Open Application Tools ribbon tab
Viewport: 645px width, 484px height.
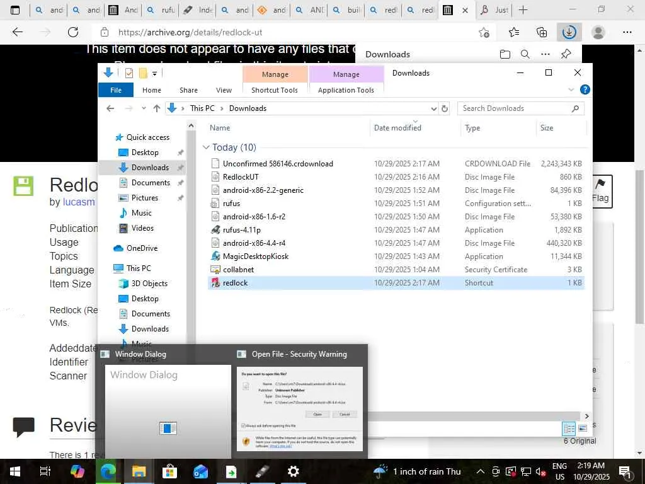[x=346, y=90]
